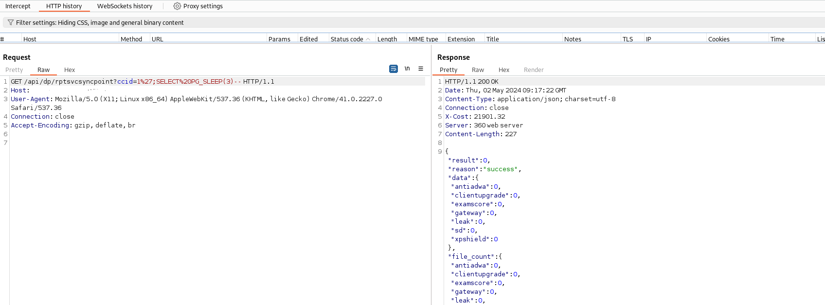
Task: Select Request Raw view tab
Action: (x=43, y=70)
